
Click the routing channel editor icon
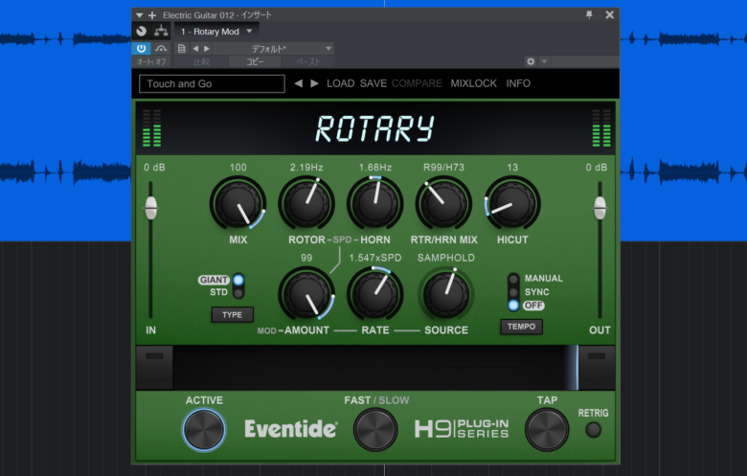point(161,32)
